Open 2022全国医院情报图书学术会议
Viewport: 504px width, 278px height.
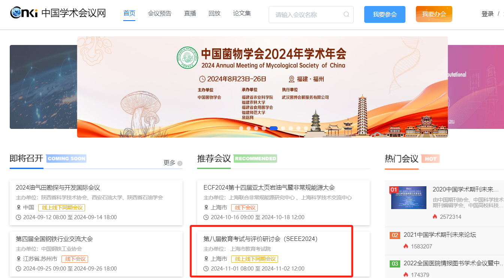[x=454, y=263]
